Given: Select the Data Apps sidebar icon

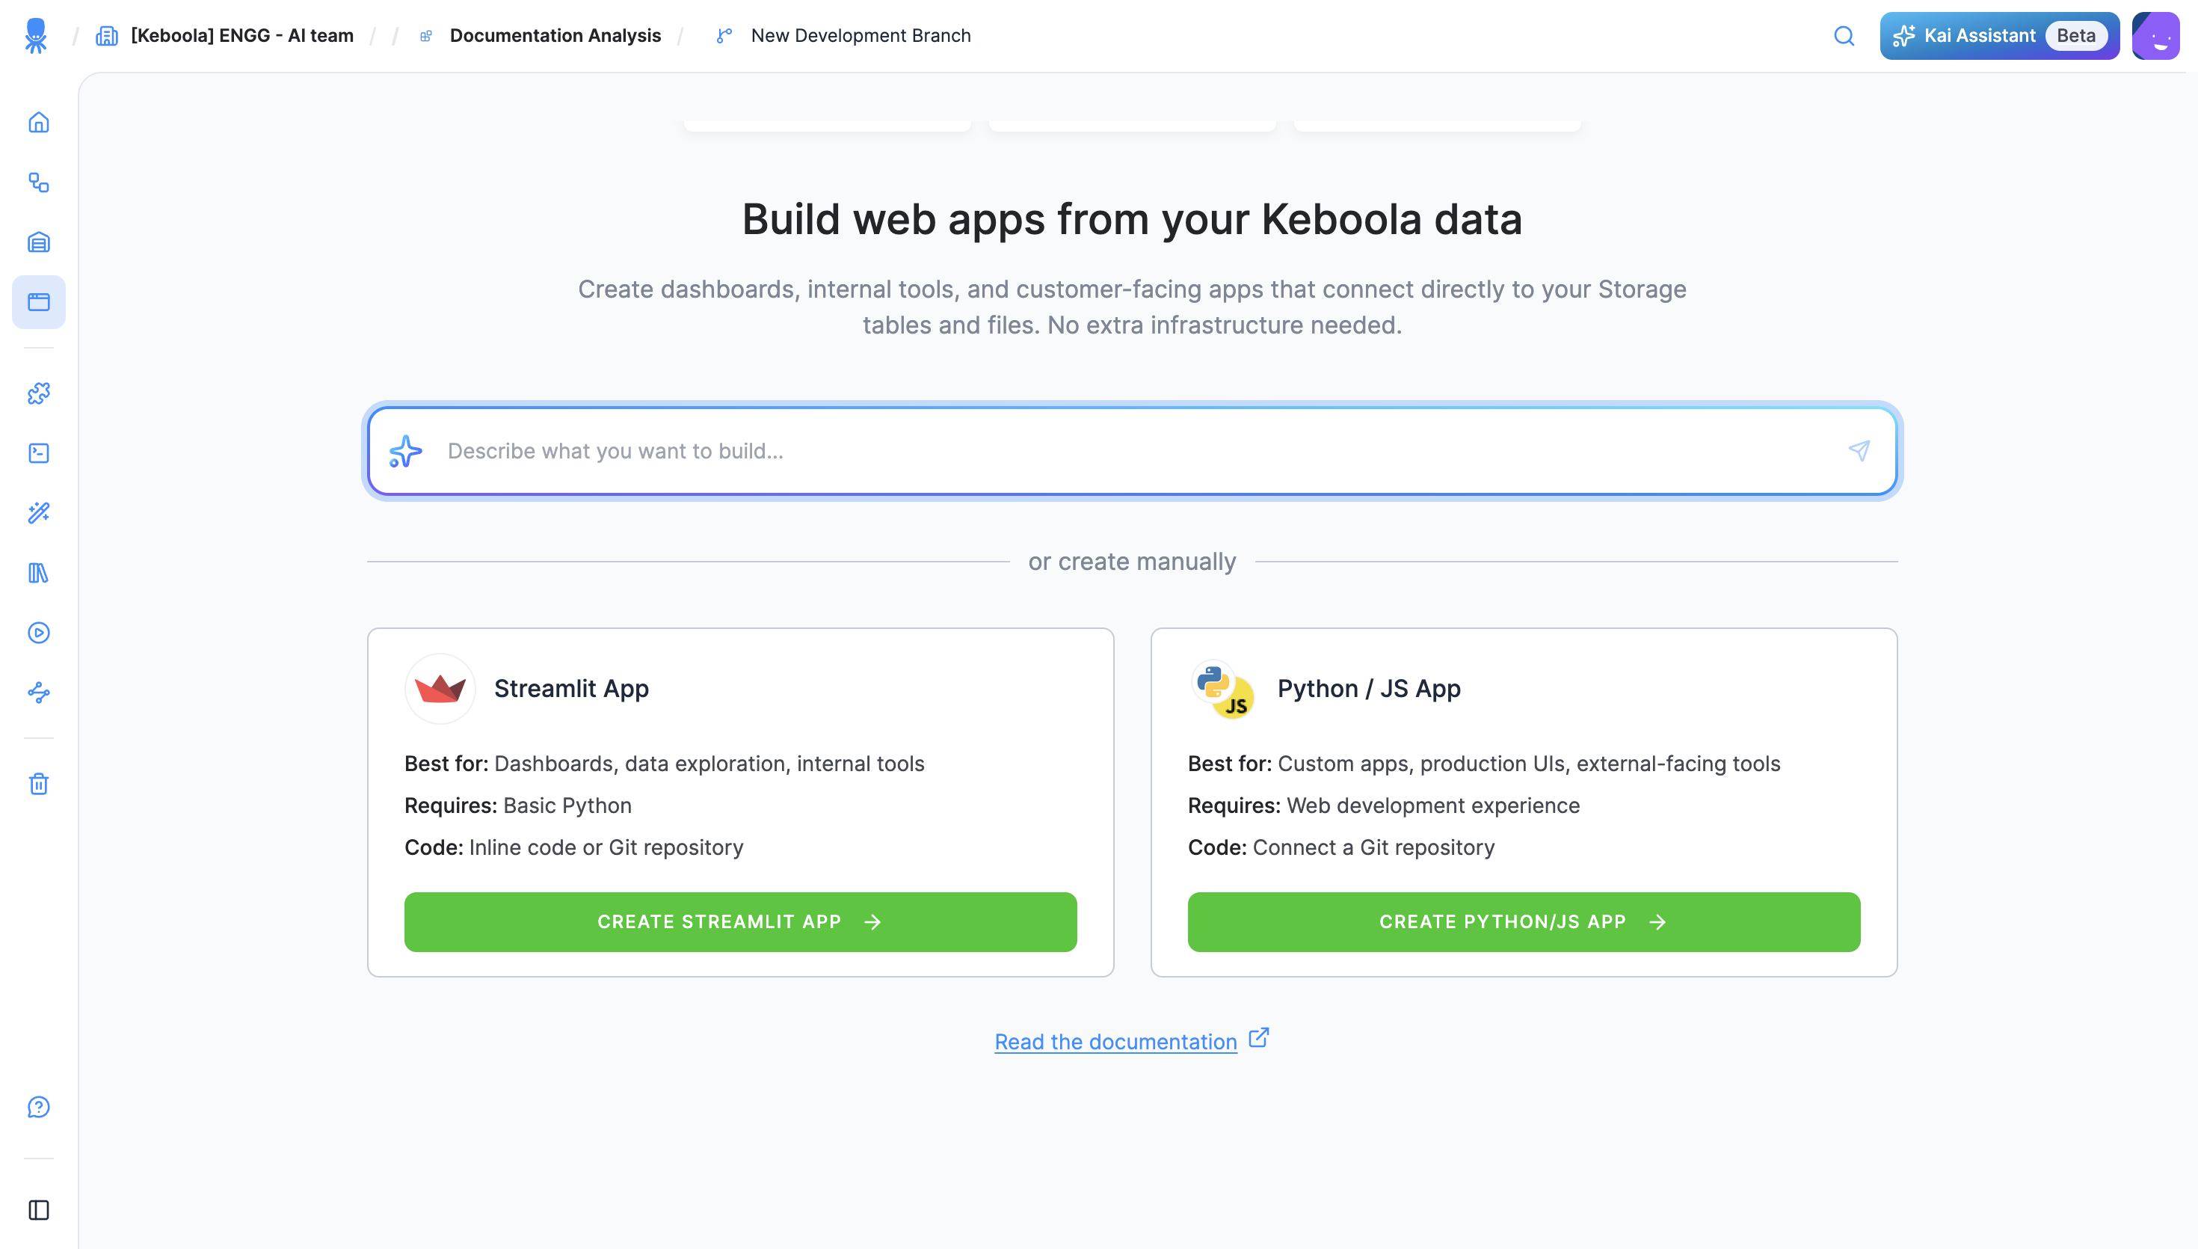Looking at the screenshot, I should [x=39, y=302].
